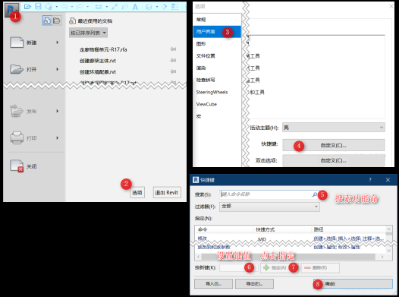Click the search magnifier in shortcuts dialog

click(x=315, y=194)
